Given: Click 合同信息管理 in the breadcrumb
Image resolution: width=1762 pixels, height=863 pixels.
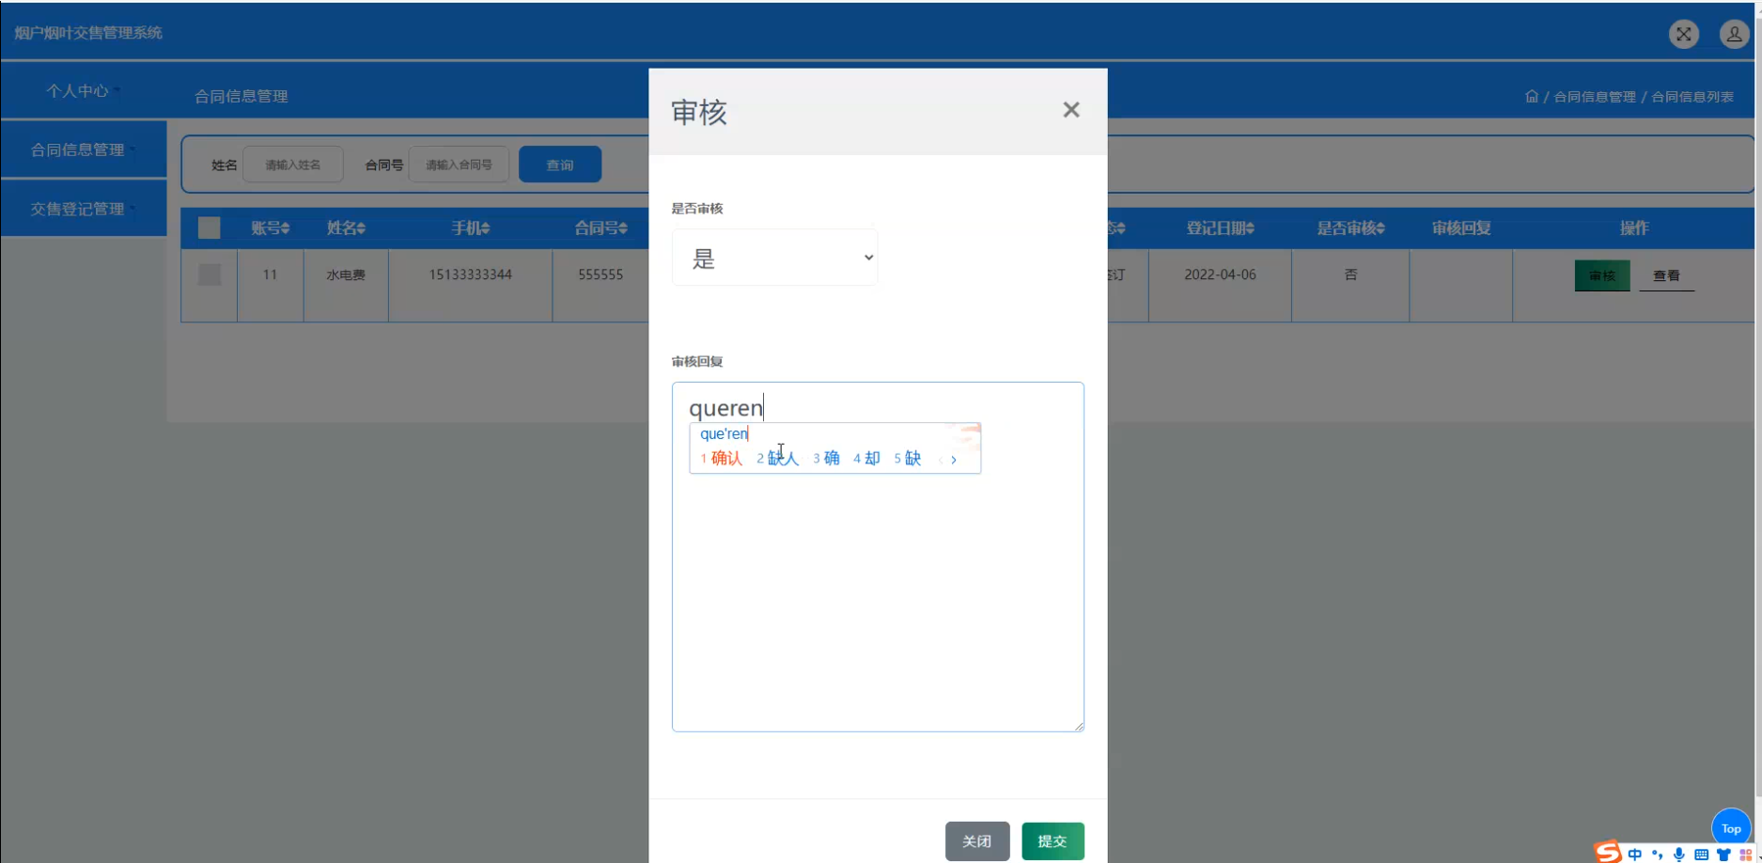Looking at the screenshot, I should click(x=1595, y=97).
